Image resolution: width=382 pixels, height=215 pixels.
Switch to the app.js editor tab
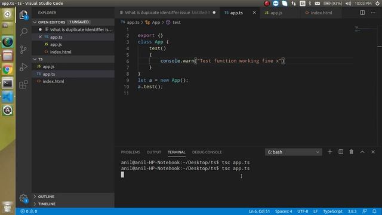click(x=280, y=13)
